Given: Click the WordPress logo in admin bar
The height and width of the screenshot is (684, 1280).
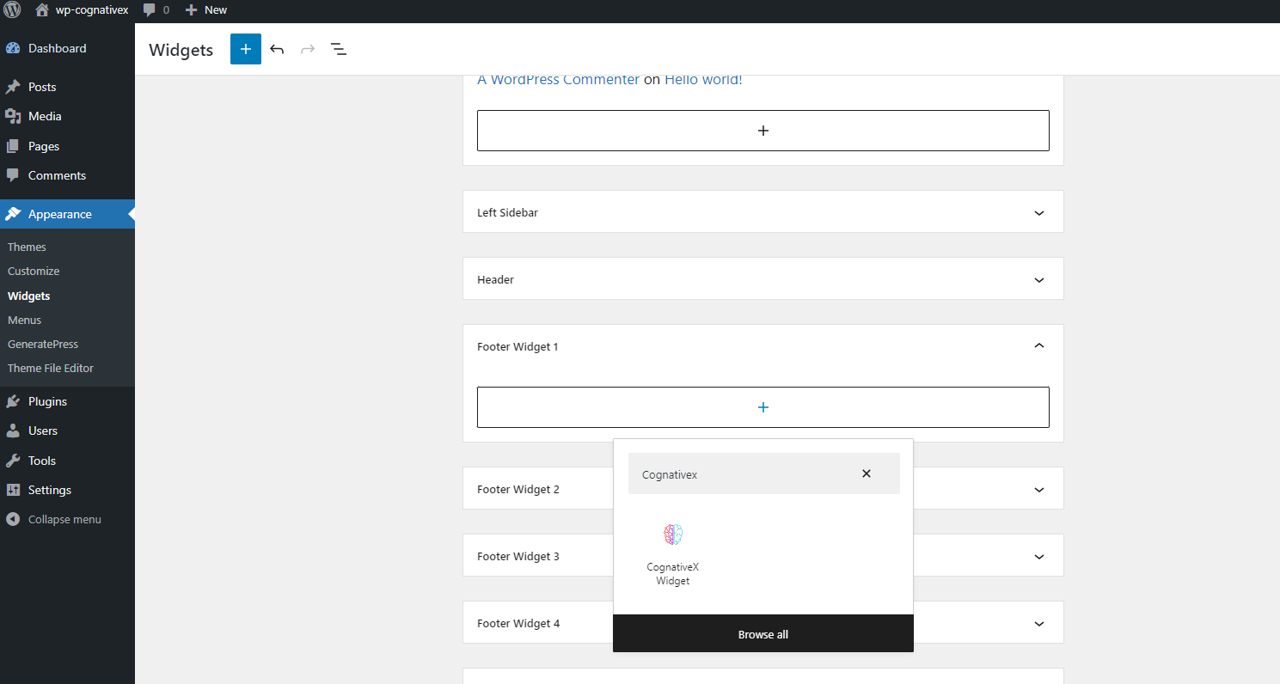Looking at the screenshot, I should pos(12,10).
